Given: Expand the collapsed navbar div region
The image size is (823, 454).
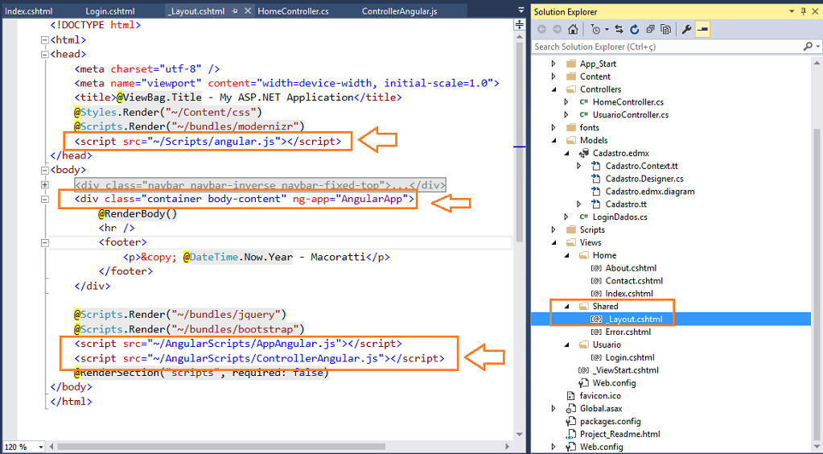Looking at the screenshot, I should click(x=44, y=185).
